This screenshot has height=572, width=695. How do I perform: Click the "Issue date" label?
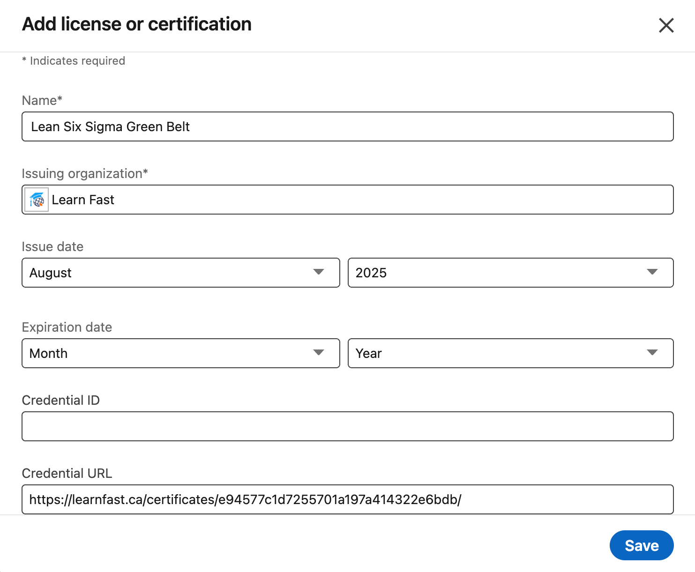tap(52, 247)
